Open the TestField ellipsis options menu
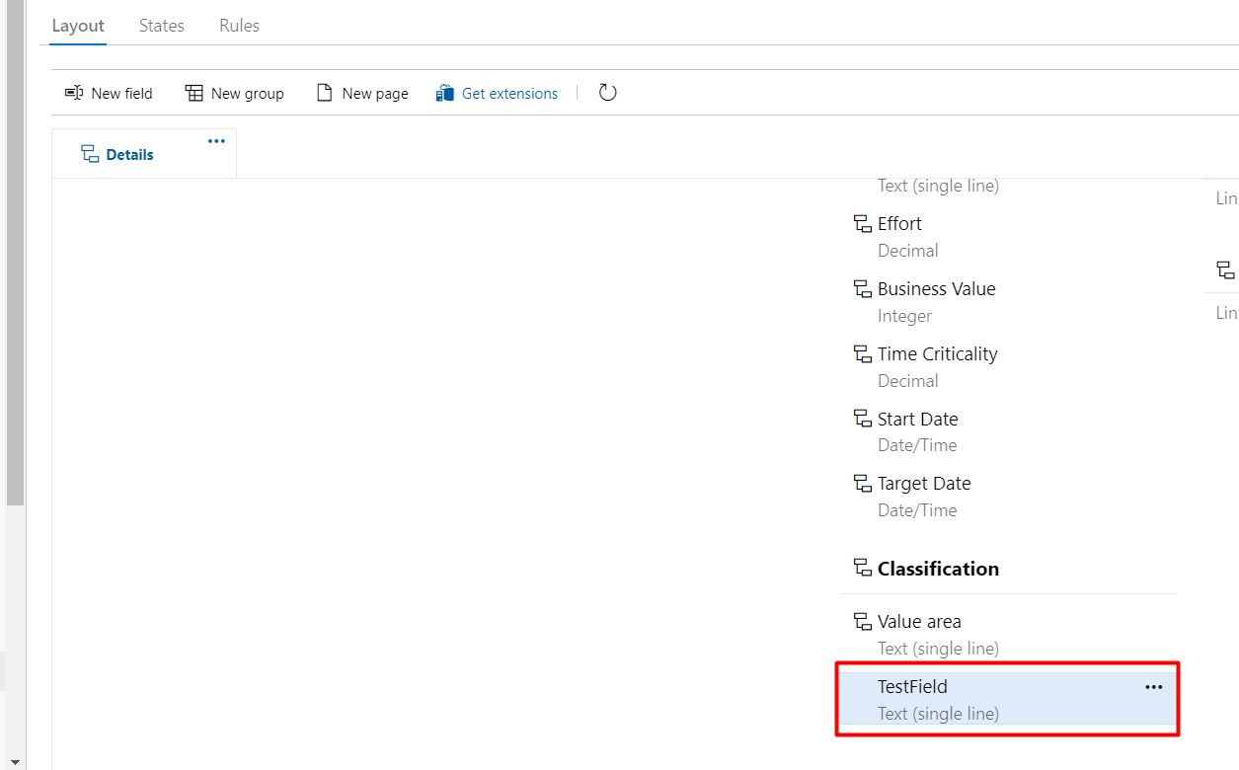The image size is (1239, 770). pos(1153,687)
